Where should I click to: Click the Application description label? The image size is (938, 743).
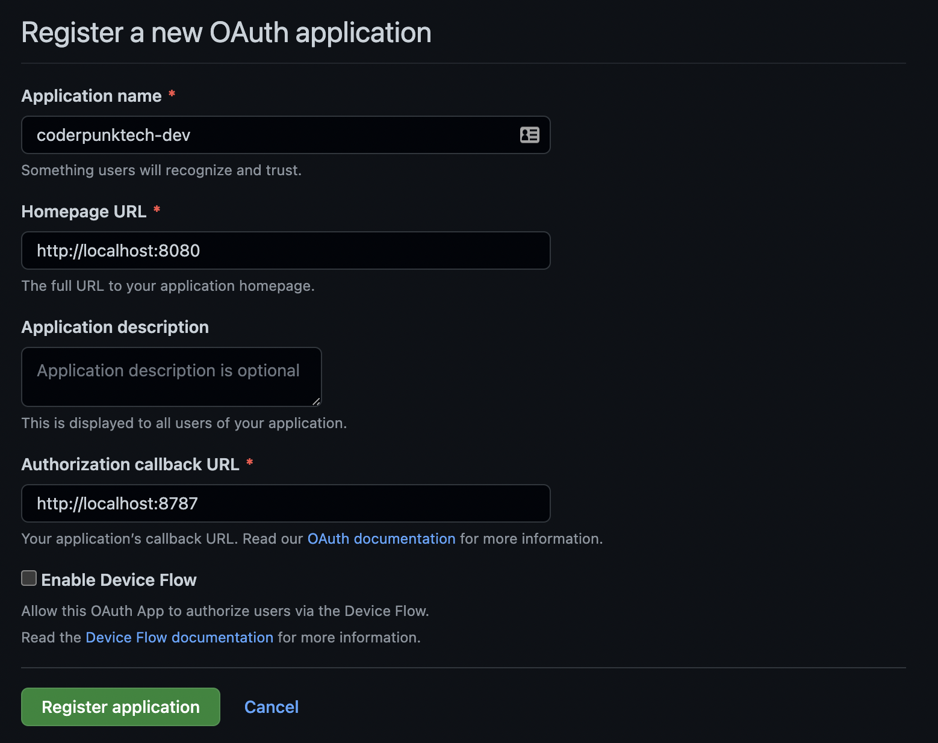point(115,327)
